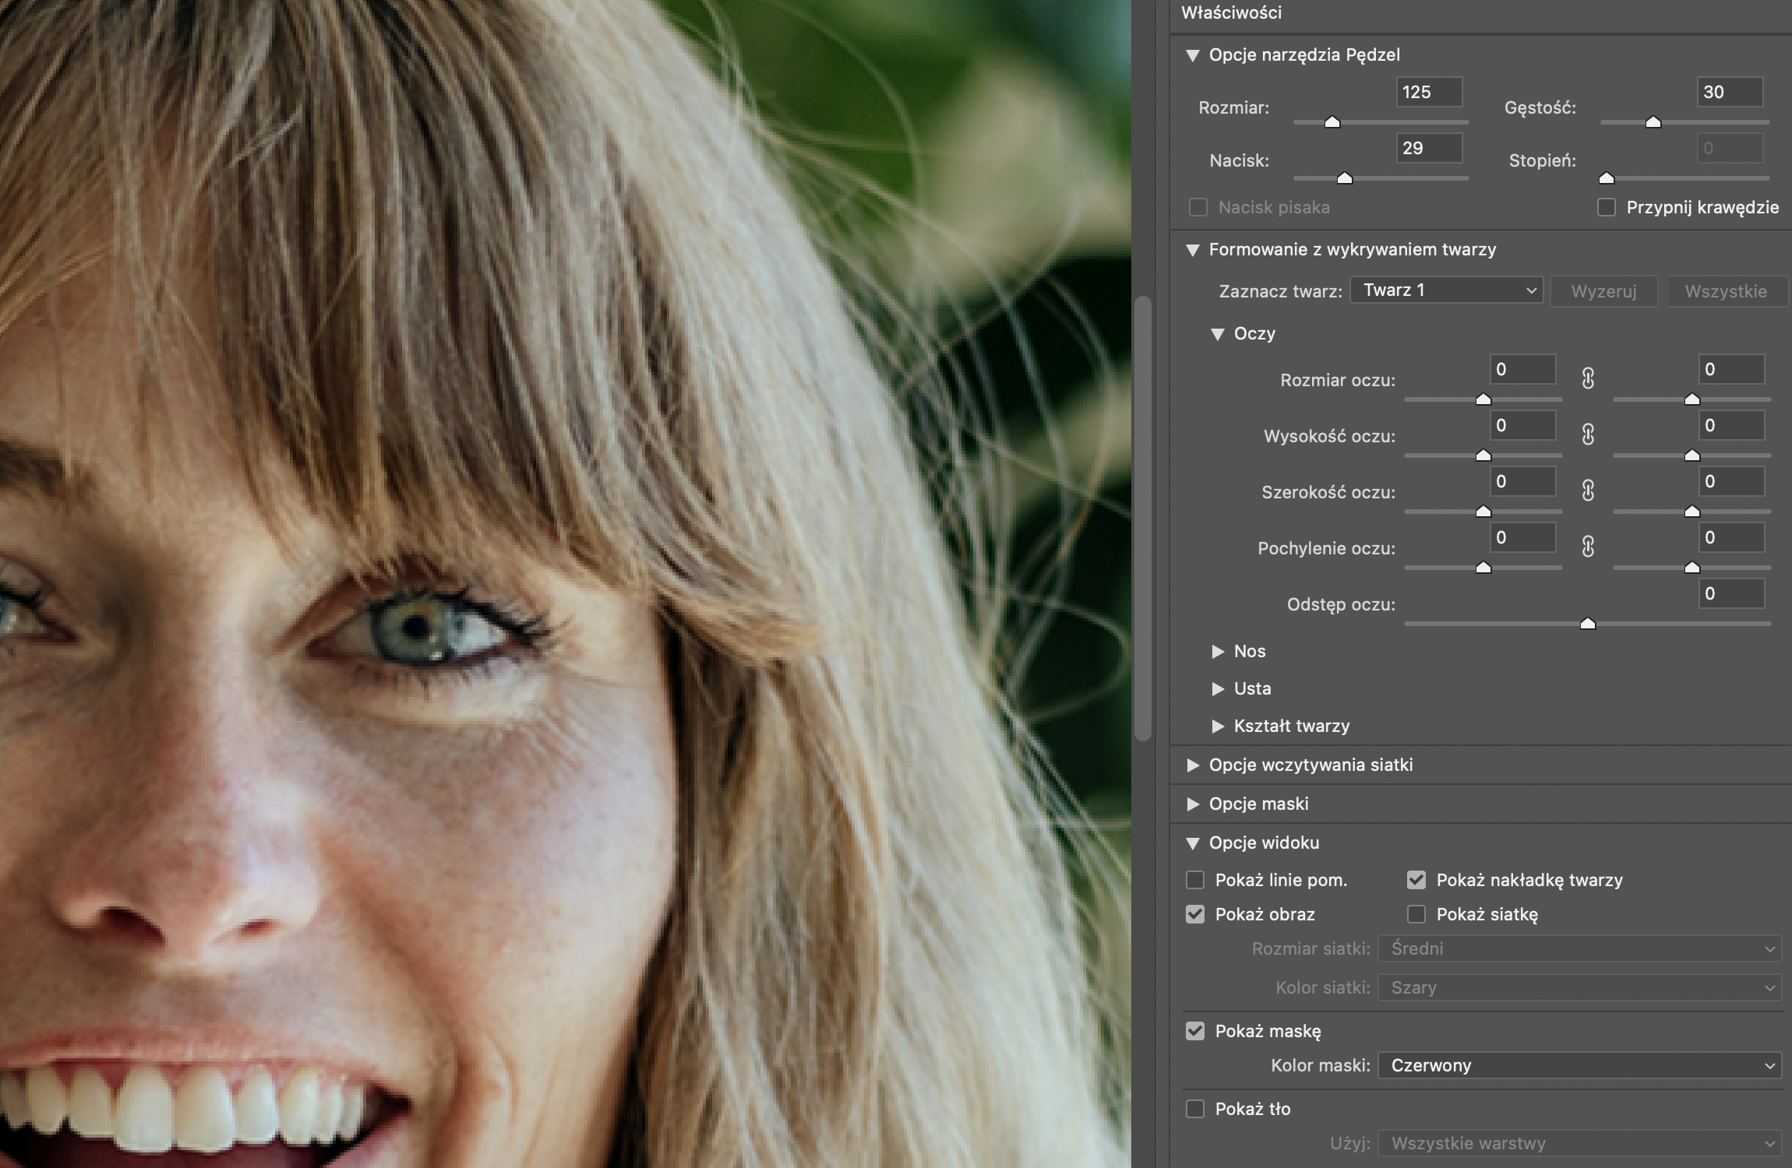Image resolution: width=1792 pixels, height=1168 pixels.
Task: Expand the Nos section
Action: tap(1218, 652)
